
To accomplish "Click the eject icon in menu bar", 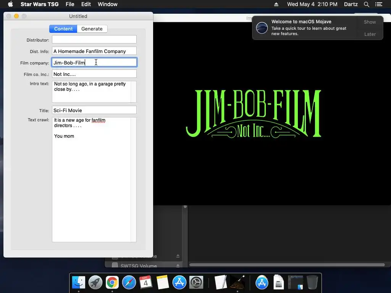I will tap(276, 4).
